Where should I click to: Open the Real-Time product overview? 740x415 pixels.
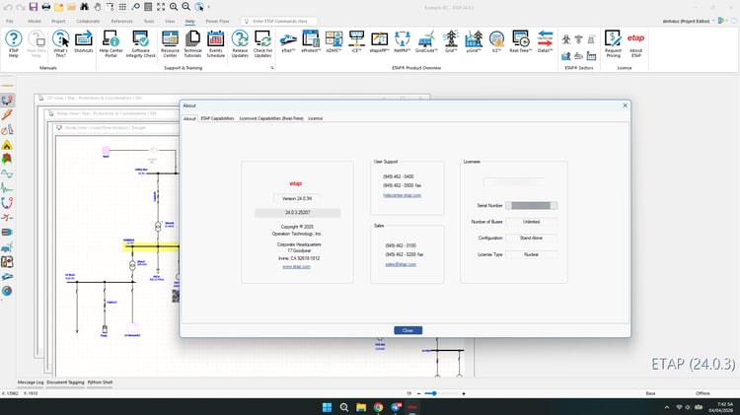click(521, 41)
